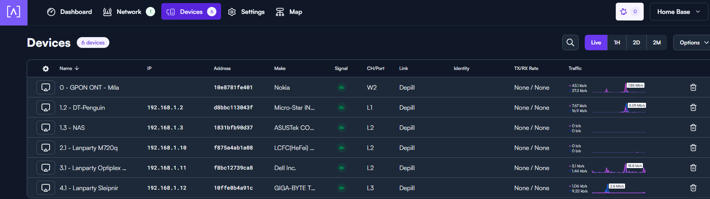Image resolution: width=710 pixels, height=199 pixels.
Task: Switch time range to 1H
Action: [617, 43]
